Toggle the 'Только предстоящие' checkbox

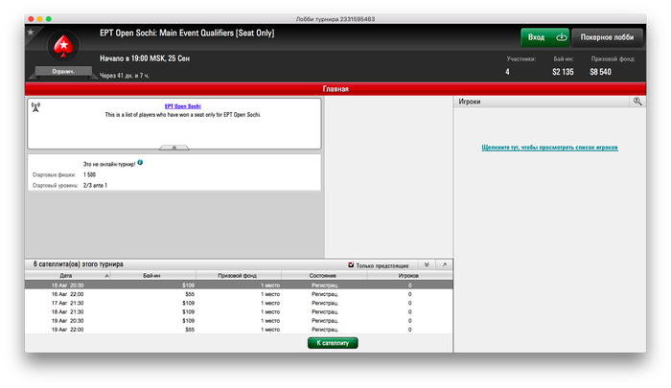tap(351, 264)
